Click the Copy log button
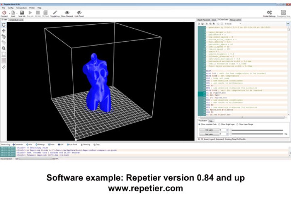 97,145
